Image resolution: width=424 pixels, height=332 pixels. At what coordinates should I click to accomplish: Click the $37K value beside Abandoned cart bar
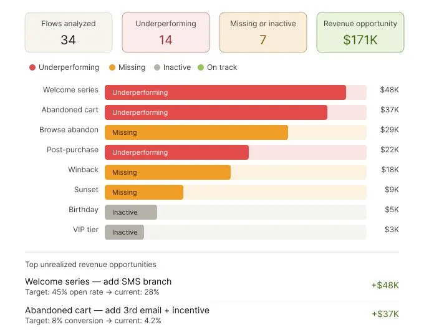pos(390,110)
